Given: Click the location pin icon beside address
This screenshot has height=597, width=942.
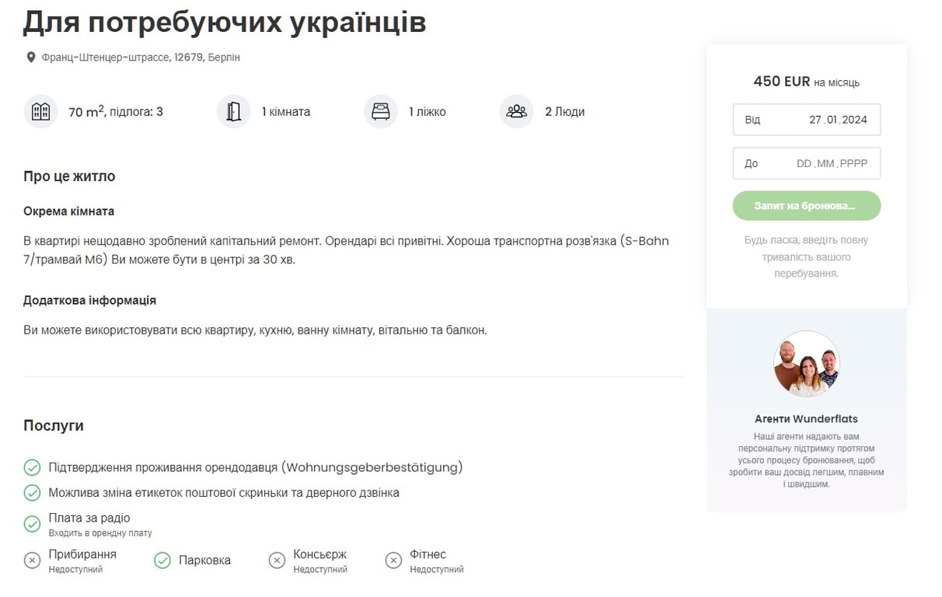Looking at the screenshot, I should tap(31, 58).
